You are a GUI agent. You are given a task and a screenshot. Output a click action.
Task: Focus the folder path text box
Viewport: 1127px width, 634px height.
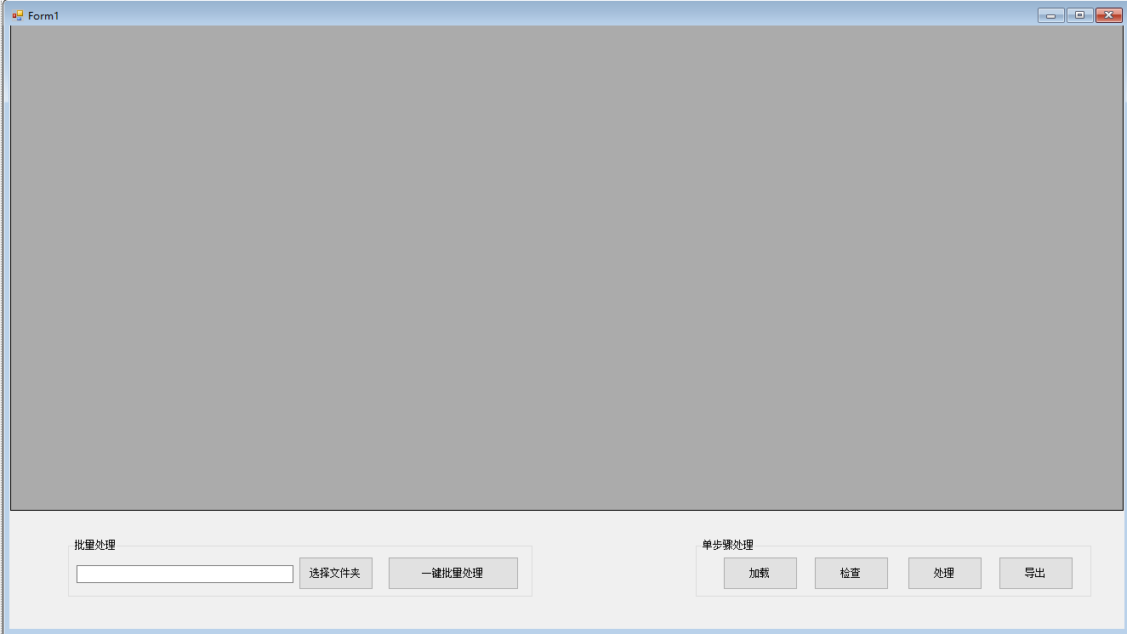pyautogui.click(x=185, y=575)
